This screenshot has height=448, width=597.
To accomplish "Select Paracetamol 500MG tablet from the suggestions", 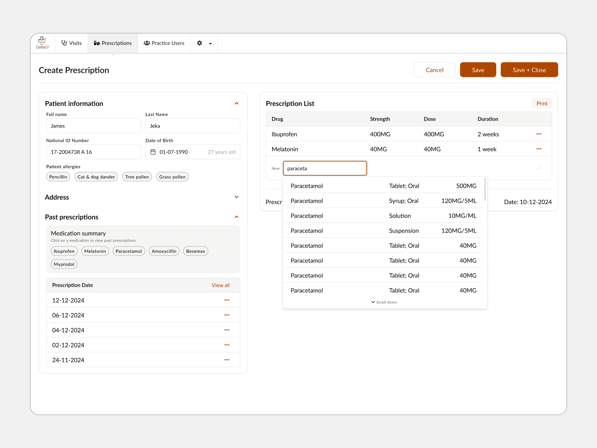I will coord(381,186).
